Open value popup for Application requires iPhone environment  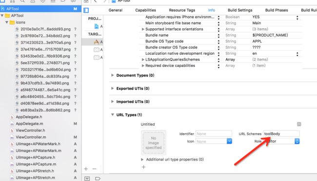click(x=297, y=18)
